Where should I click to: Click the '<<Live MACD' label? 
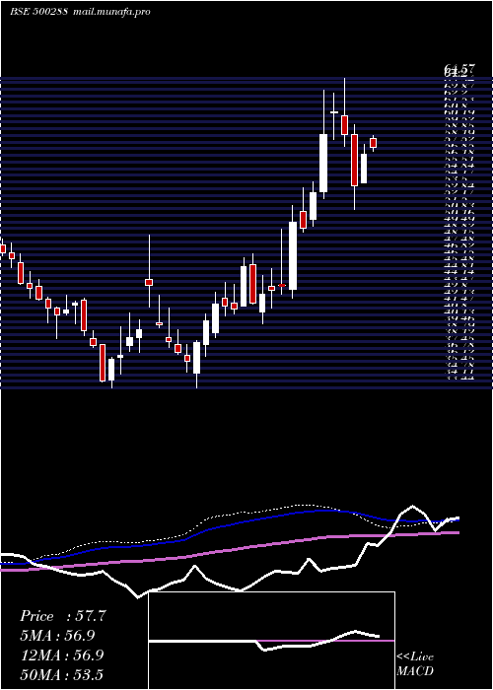point(415,664)
